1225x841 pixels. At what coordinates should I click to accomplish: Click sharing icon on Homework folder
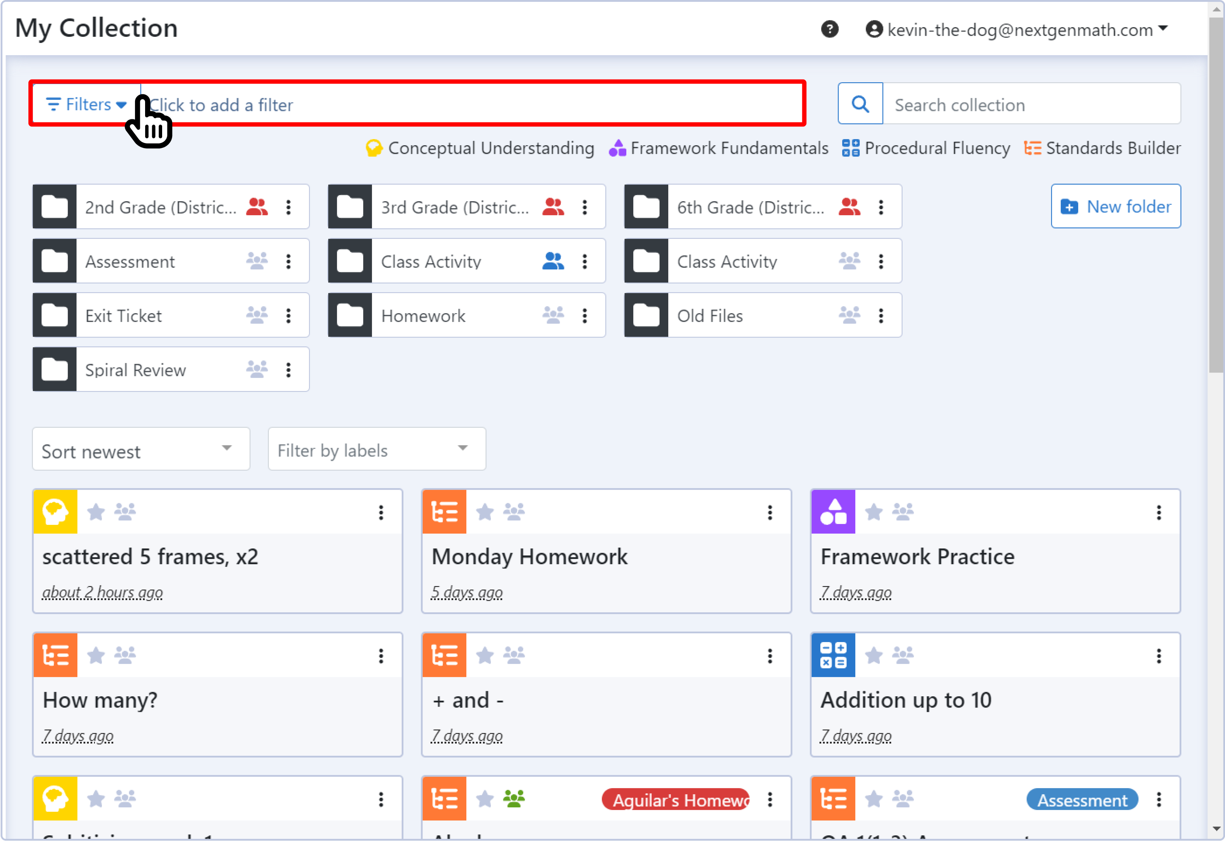(x=553, y=315)
